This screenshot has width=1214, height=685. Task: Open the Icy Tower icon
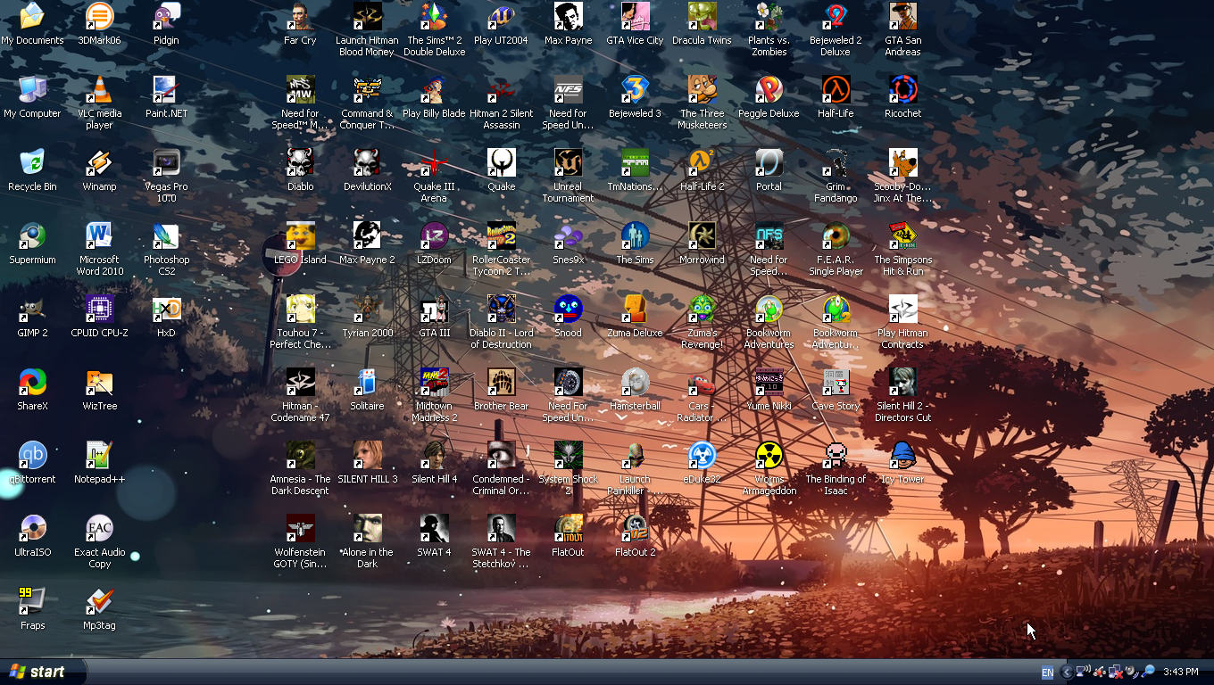902,455
